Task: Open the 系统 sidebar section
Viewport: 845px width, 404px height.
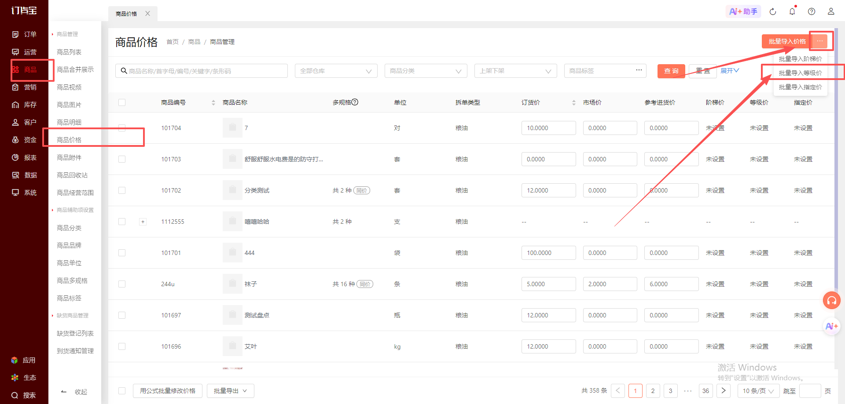Action: pos(24,193)
